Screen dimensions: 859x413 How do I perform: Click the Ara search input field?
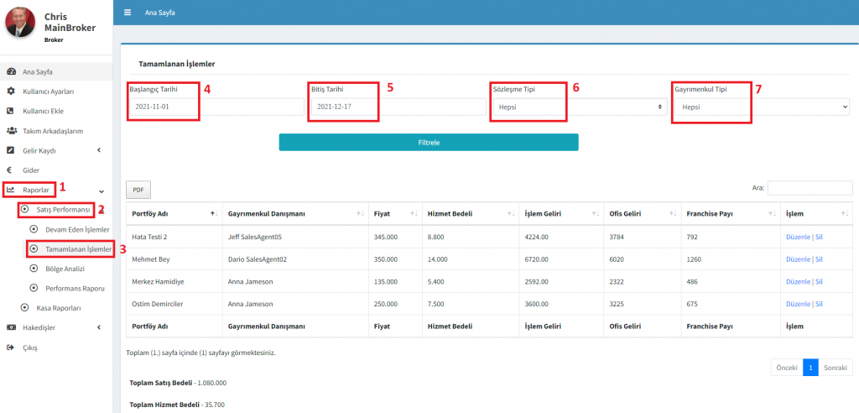click(x=809, y=188)
